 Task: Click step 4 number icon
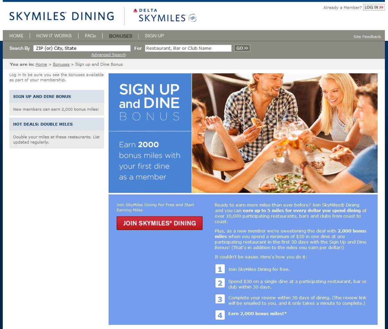pos(220,315)
